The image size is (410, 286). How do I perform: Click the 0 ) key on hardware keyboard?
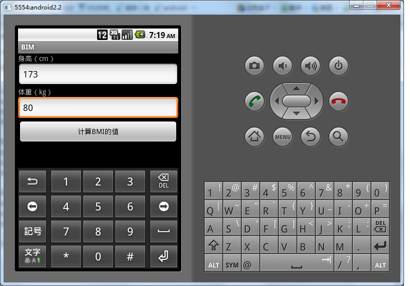380,190
